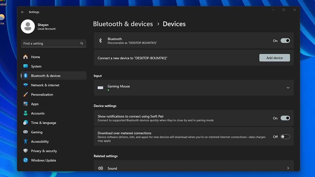Navigate to Apps settings
Screen dimensions: 315x177
coord(54,104)
